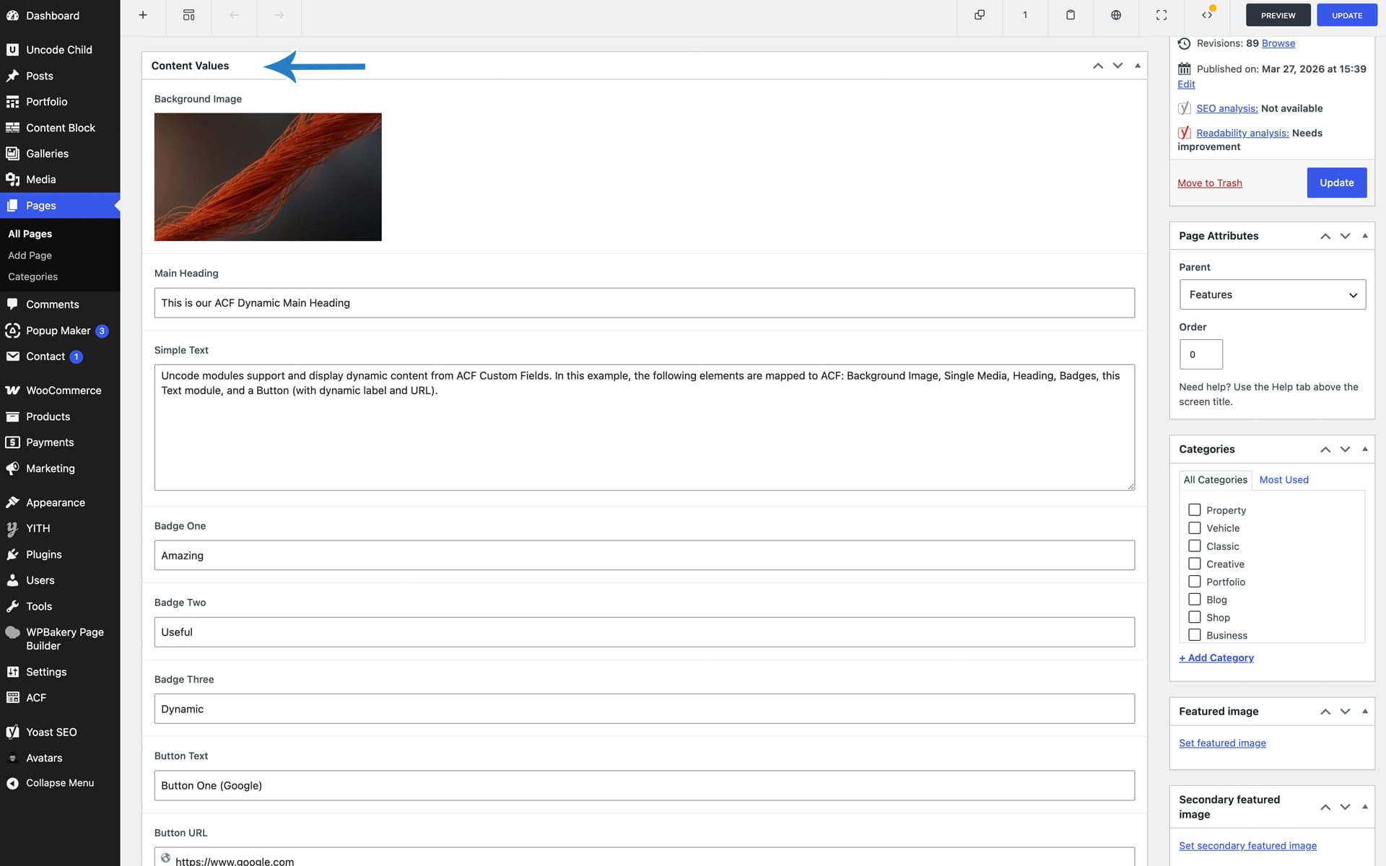Click the Yoast SEO icon in sidebar

(x=12, y=732)
